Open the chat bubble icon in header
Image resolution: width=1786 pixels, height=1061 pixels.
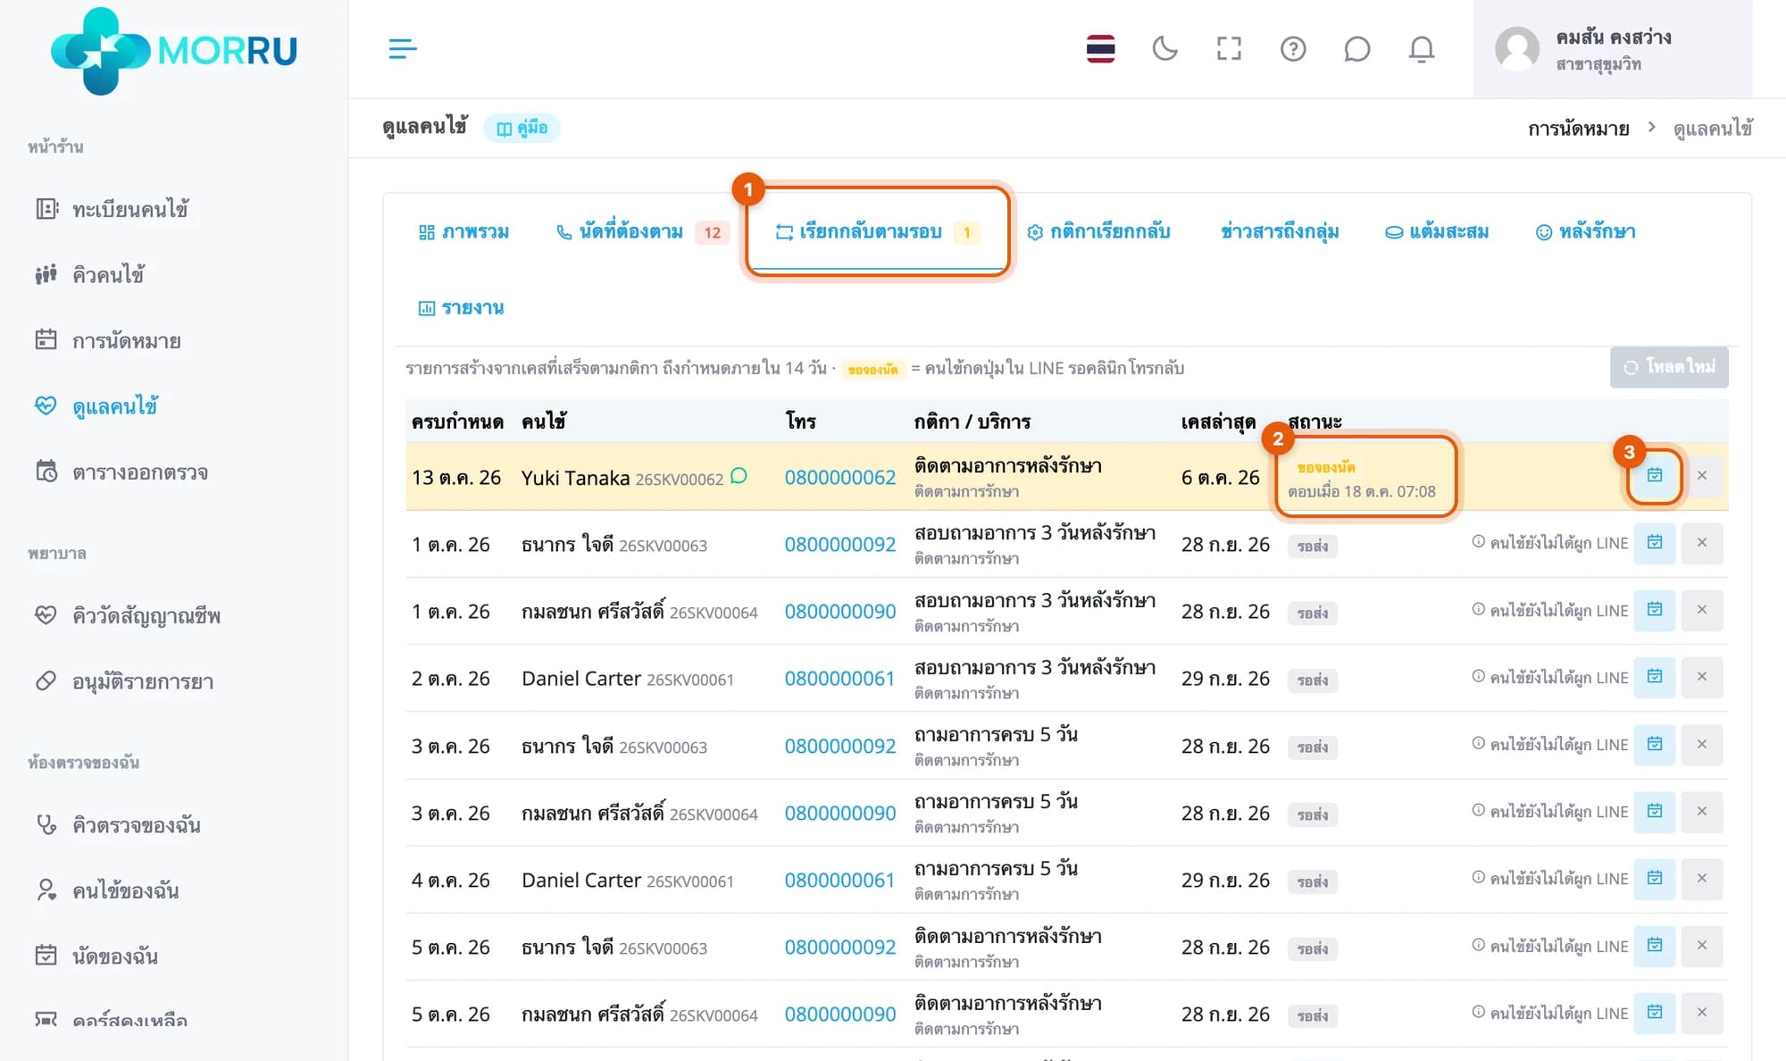1356,48
